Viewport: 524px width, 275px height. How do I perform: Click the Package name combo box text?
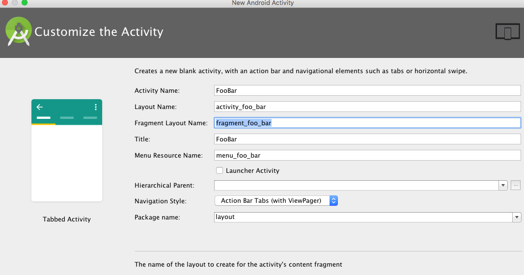(x=363, y=217)
